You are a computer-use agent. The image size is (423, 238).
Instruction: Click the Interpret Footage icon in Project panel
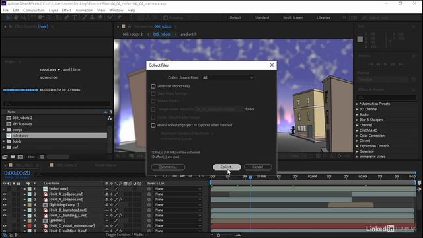point(5,157)
